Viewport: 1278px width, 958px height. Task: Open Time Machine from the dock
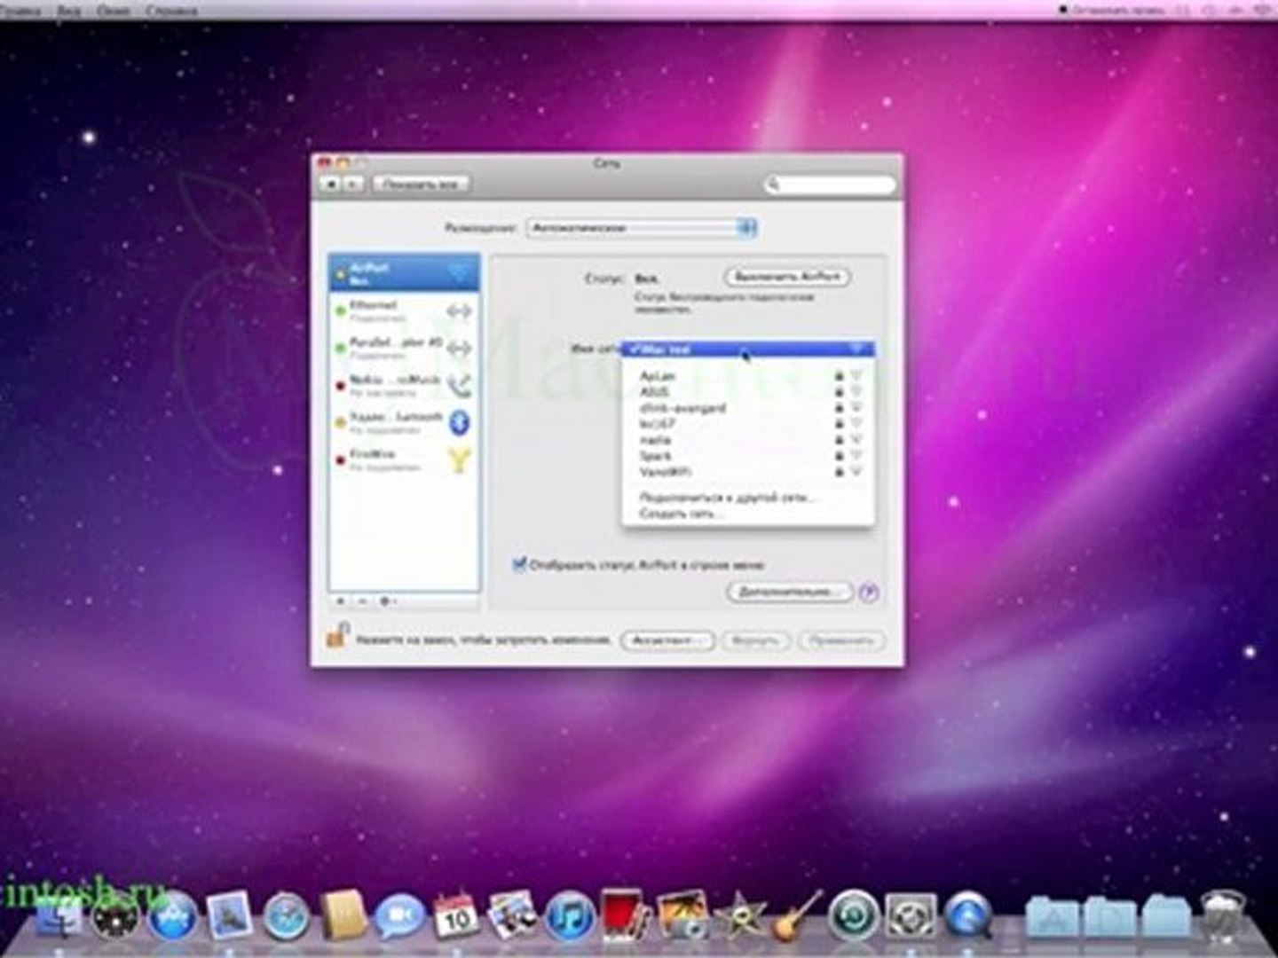[854, 917]
